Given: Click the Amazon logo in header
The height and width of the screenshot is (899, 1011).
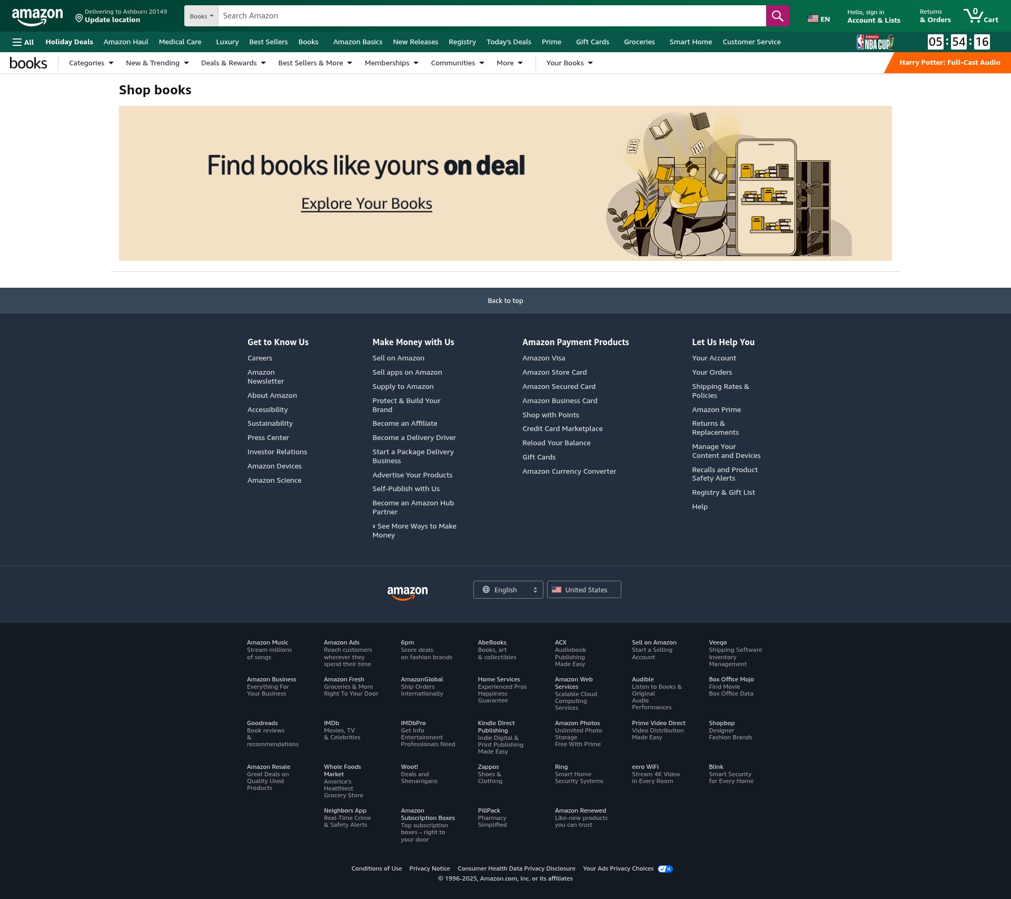Looking at the screenshot, I should click(37, 16).
